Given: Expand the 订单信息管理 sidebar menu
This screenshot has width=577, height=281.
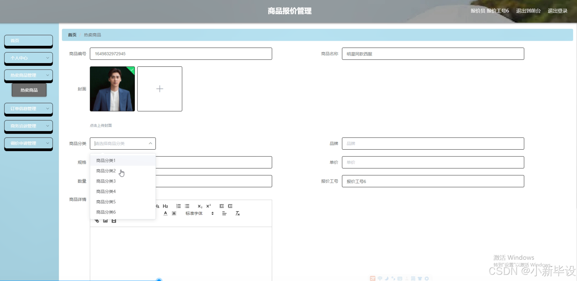Looking at the screenshot, I should (x=28, y=109).
